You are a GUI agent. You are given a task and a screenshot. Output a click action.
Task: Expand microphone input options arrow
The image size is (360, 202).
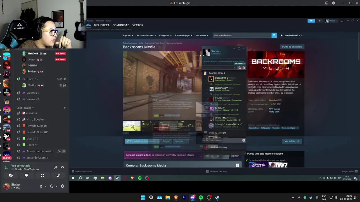click(46, 186)
